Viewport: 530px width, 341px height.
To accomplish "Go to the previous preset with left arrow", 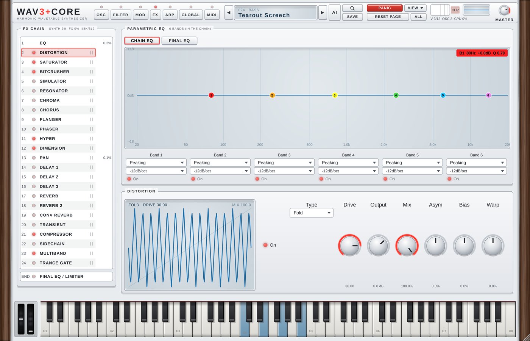I will coord(229,13).
